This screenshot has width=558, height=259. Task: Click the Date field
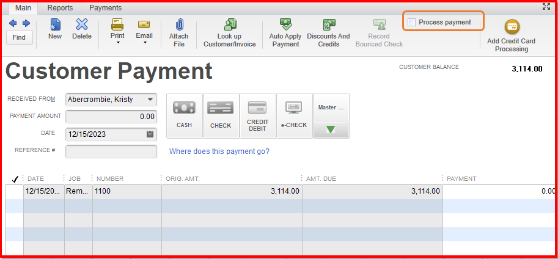[x=111, y=134]
